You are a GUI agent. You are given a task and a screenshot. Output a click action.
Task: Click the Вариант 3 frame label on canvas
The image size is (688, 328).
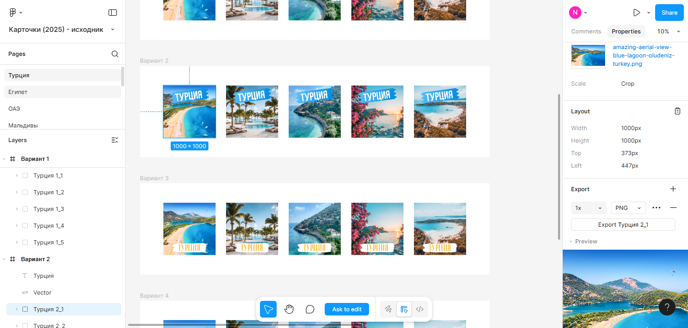point(154,178)
